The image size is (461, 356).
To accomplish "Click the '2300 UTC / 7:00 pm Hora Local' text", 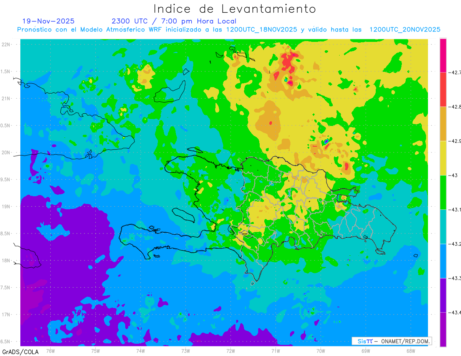I will tap(174, 21).
